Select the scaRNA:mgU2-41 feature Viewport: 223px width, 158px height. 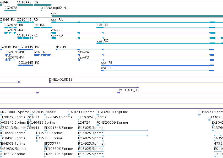click(41, 10)
